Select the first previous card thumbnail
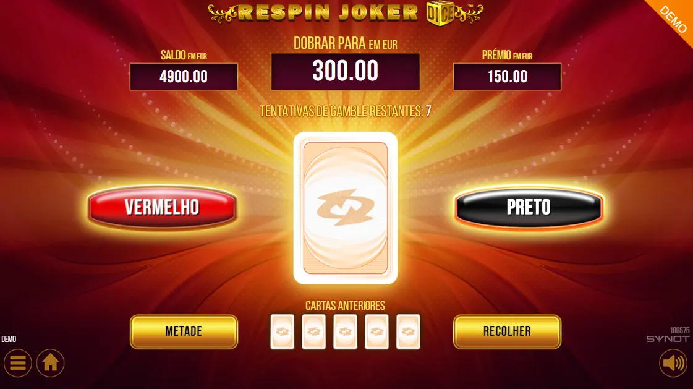The width and height of the screenshot is (693, 389). coord(283,331)
